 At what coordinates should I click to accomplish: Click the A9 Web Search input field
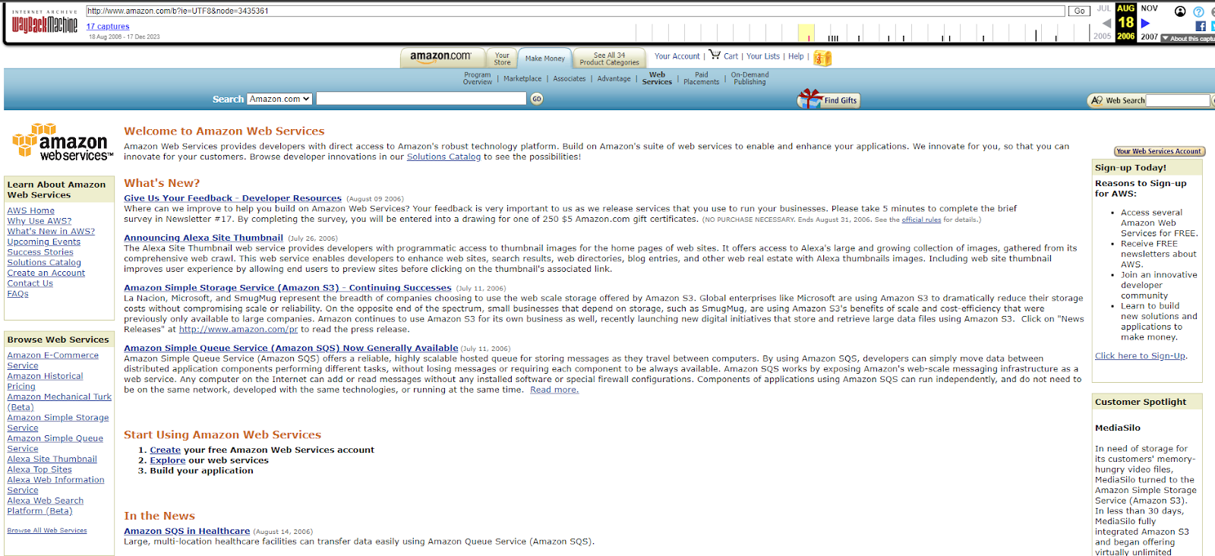[1177, 100]
